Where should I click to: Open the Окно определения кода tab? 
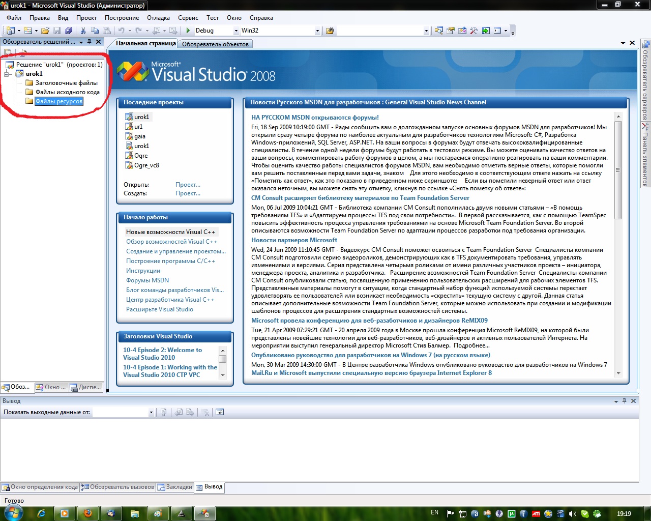tap(40, 487)
